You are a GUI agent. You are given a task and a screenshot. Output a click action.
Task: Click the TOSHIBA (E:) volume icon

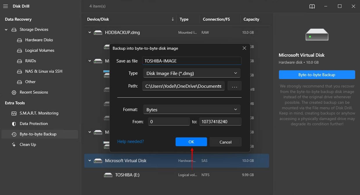pyautogui.click(x=108, y=175)
